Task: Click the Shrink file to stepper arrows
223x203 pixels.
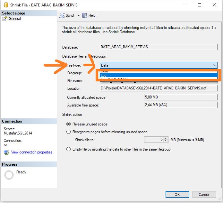Action: (x=166, y=140)
